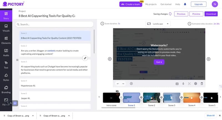This screenshot has width=222, height=120.
Task: Open the notifications bell
Action: tap(185, 4)
